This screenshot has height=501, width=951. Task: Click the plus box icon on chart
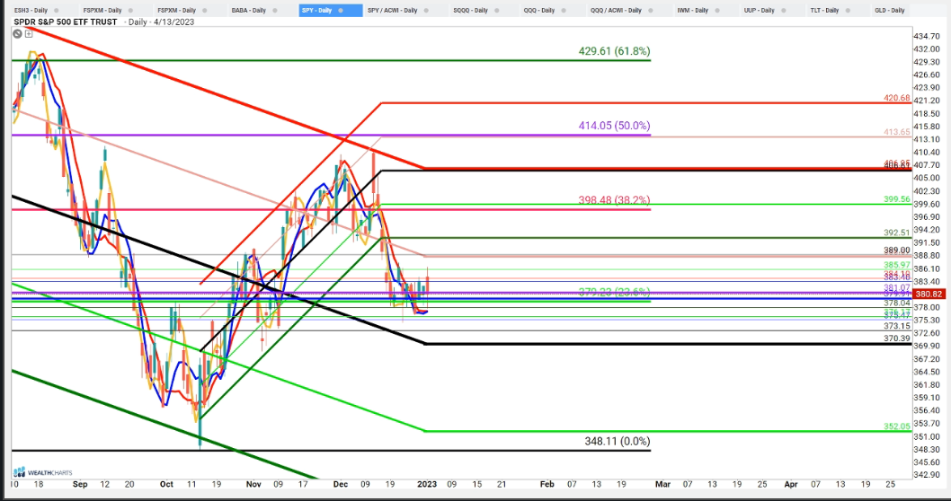(x=29, y=33)
